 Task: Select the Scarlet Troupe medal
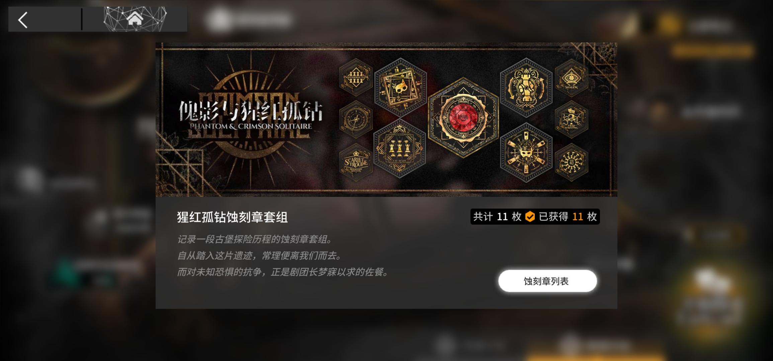[356, 163]
